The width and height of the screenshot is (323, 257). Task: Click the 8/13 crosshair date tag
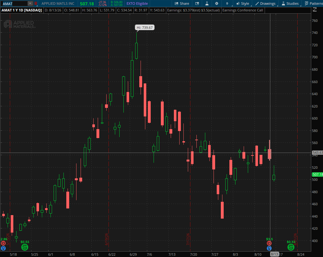(x=274, y=254)
